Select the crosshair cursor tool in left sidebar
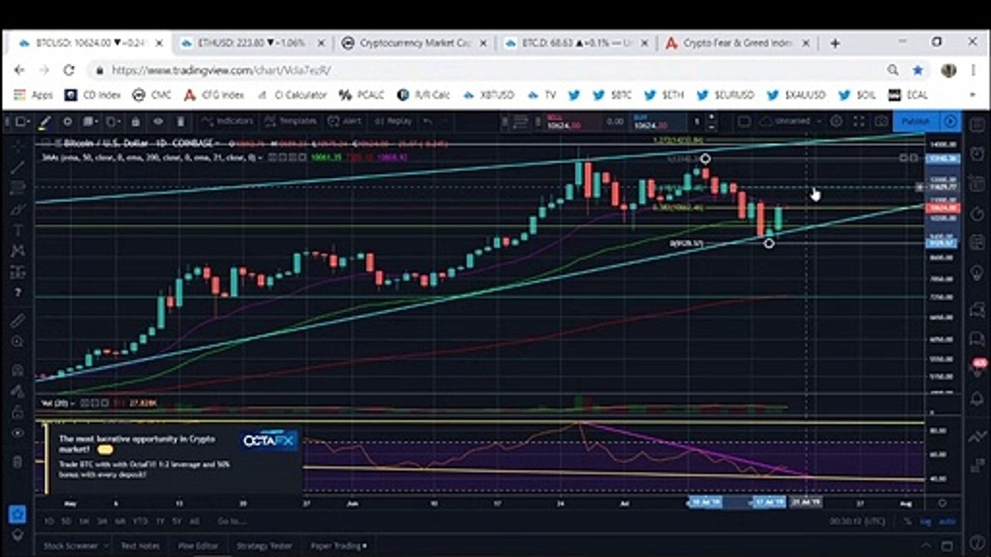Image resolution: width=991 pixels, height=557 pixels. point(18,145)
